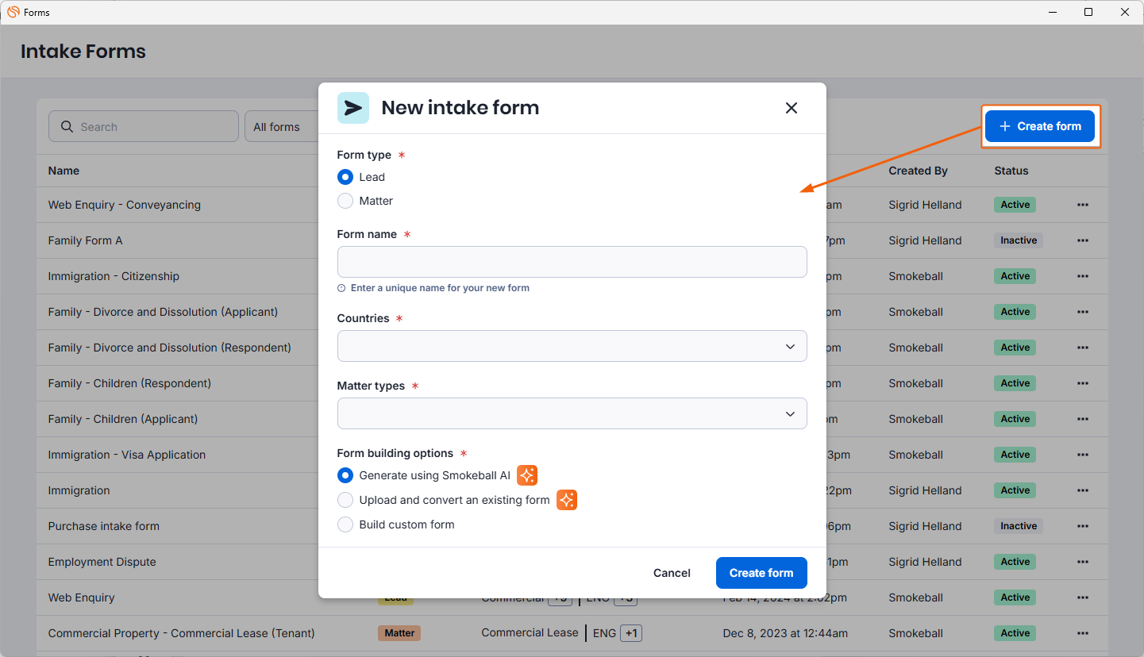1144x657 pixels.
Task: Click the paper plane form icon
Action: click(x=353, y=108)
